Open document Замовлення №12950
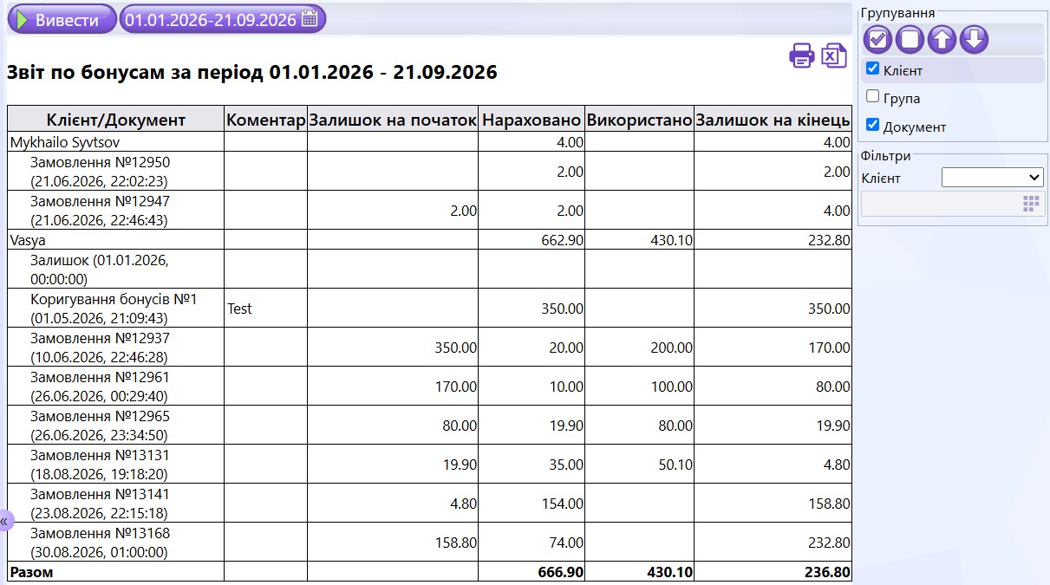The width and height of the screenshot is (1050, 585). pos(100,172)
